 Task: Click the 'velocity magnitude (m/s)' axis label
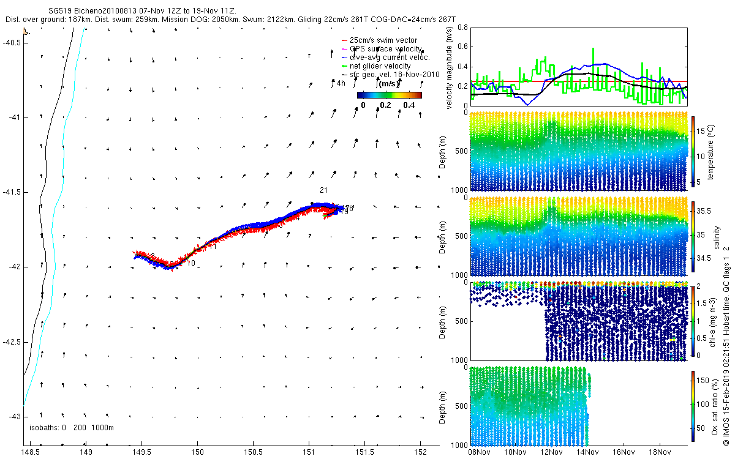tap(450, 69)
